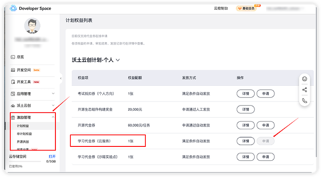The width and height of the screenshot is (321, 177).
Task: Open 云控制台 in the top bar
Action: tap(221, 8)
